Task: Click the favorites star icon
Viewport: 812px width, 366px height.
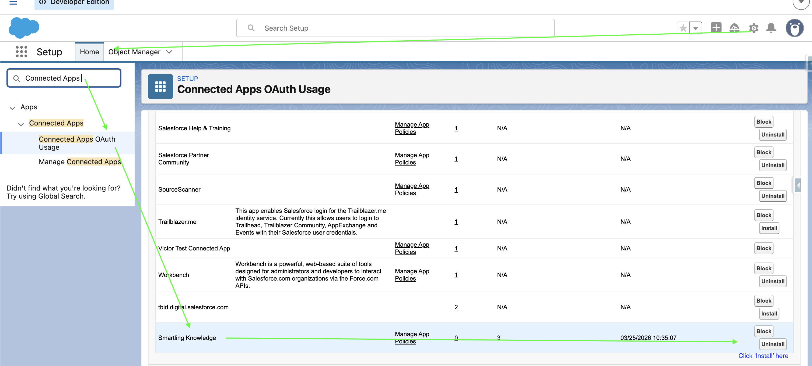Action: coord(683,28)
